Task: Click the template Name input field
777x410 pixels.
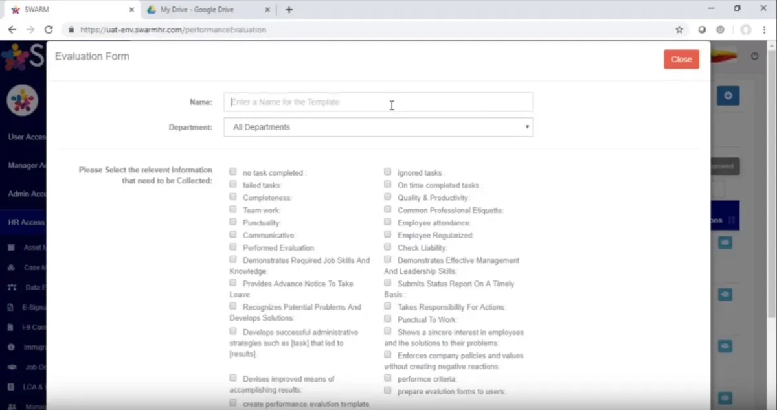Action: click(x=379, y=102)
